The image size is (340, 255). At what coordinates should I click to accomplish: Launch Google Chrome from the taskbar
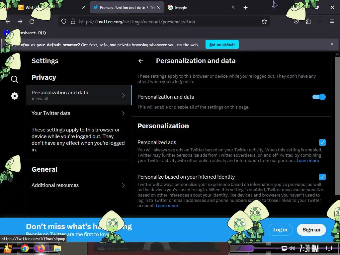[x=25, y=248]
